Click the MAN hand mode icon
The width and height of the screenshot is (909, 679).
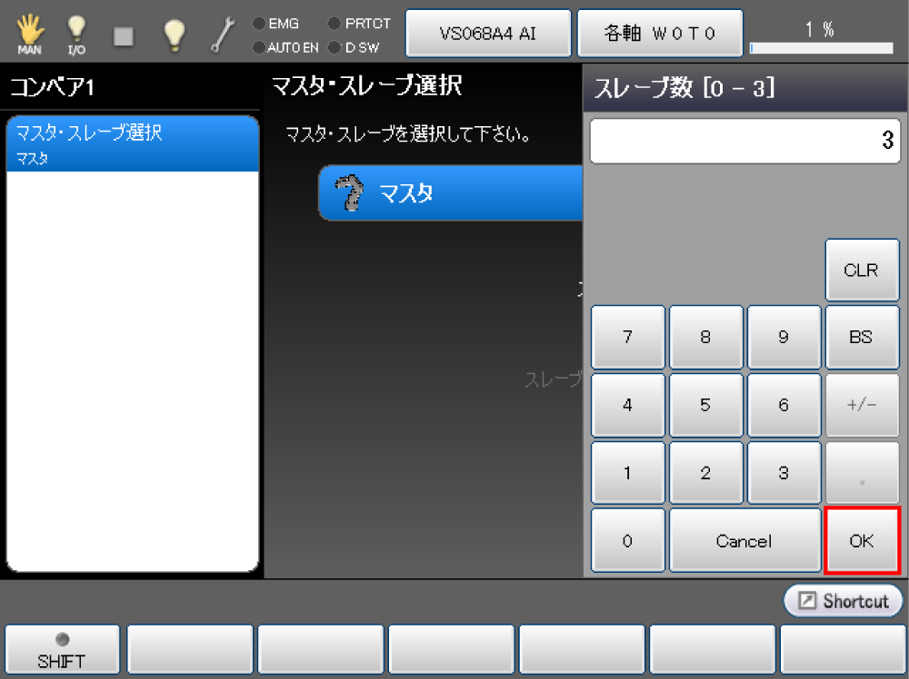[29, 34]
